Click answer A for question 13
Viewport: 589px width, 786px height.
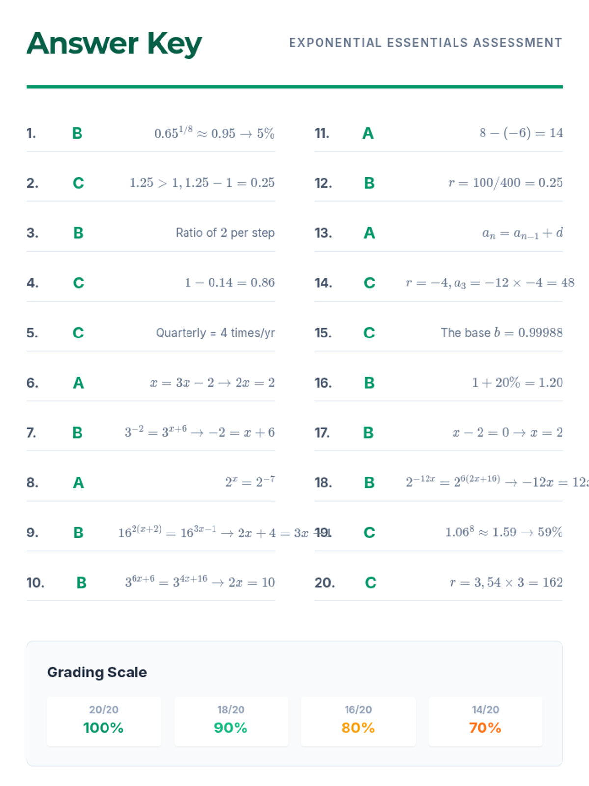tap(369, 233)
